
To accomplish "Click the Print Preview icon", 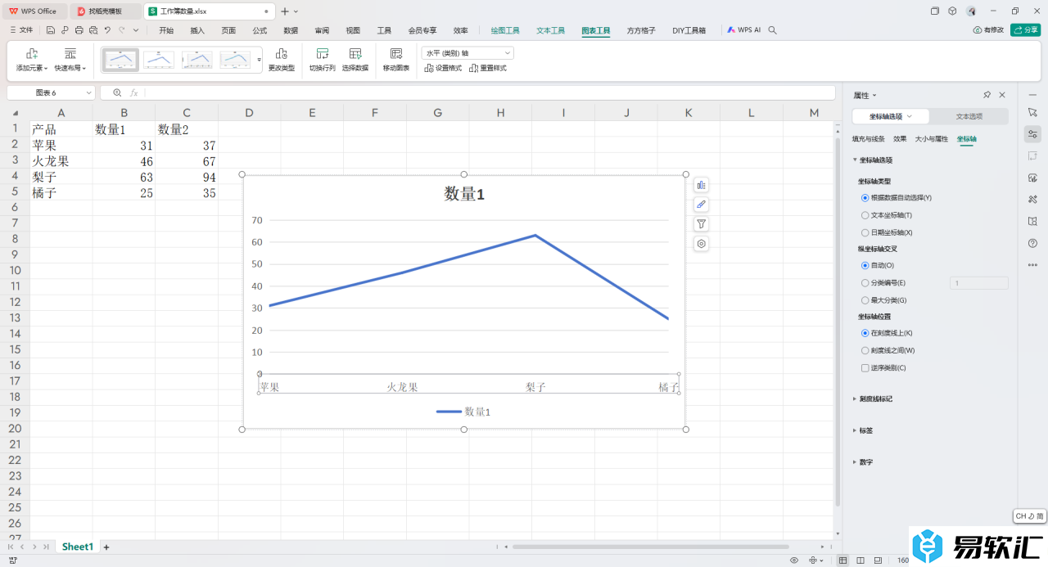I will coord(93,30).
